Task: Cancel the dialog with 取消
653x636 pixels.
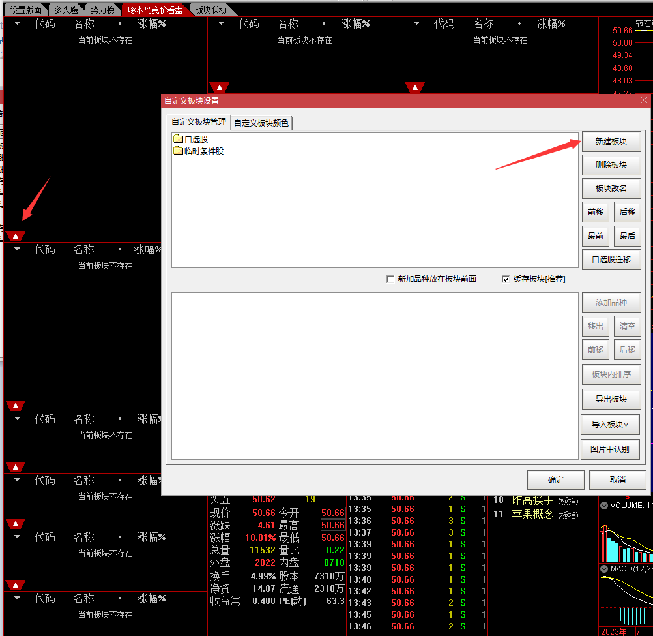Action: 618,479
